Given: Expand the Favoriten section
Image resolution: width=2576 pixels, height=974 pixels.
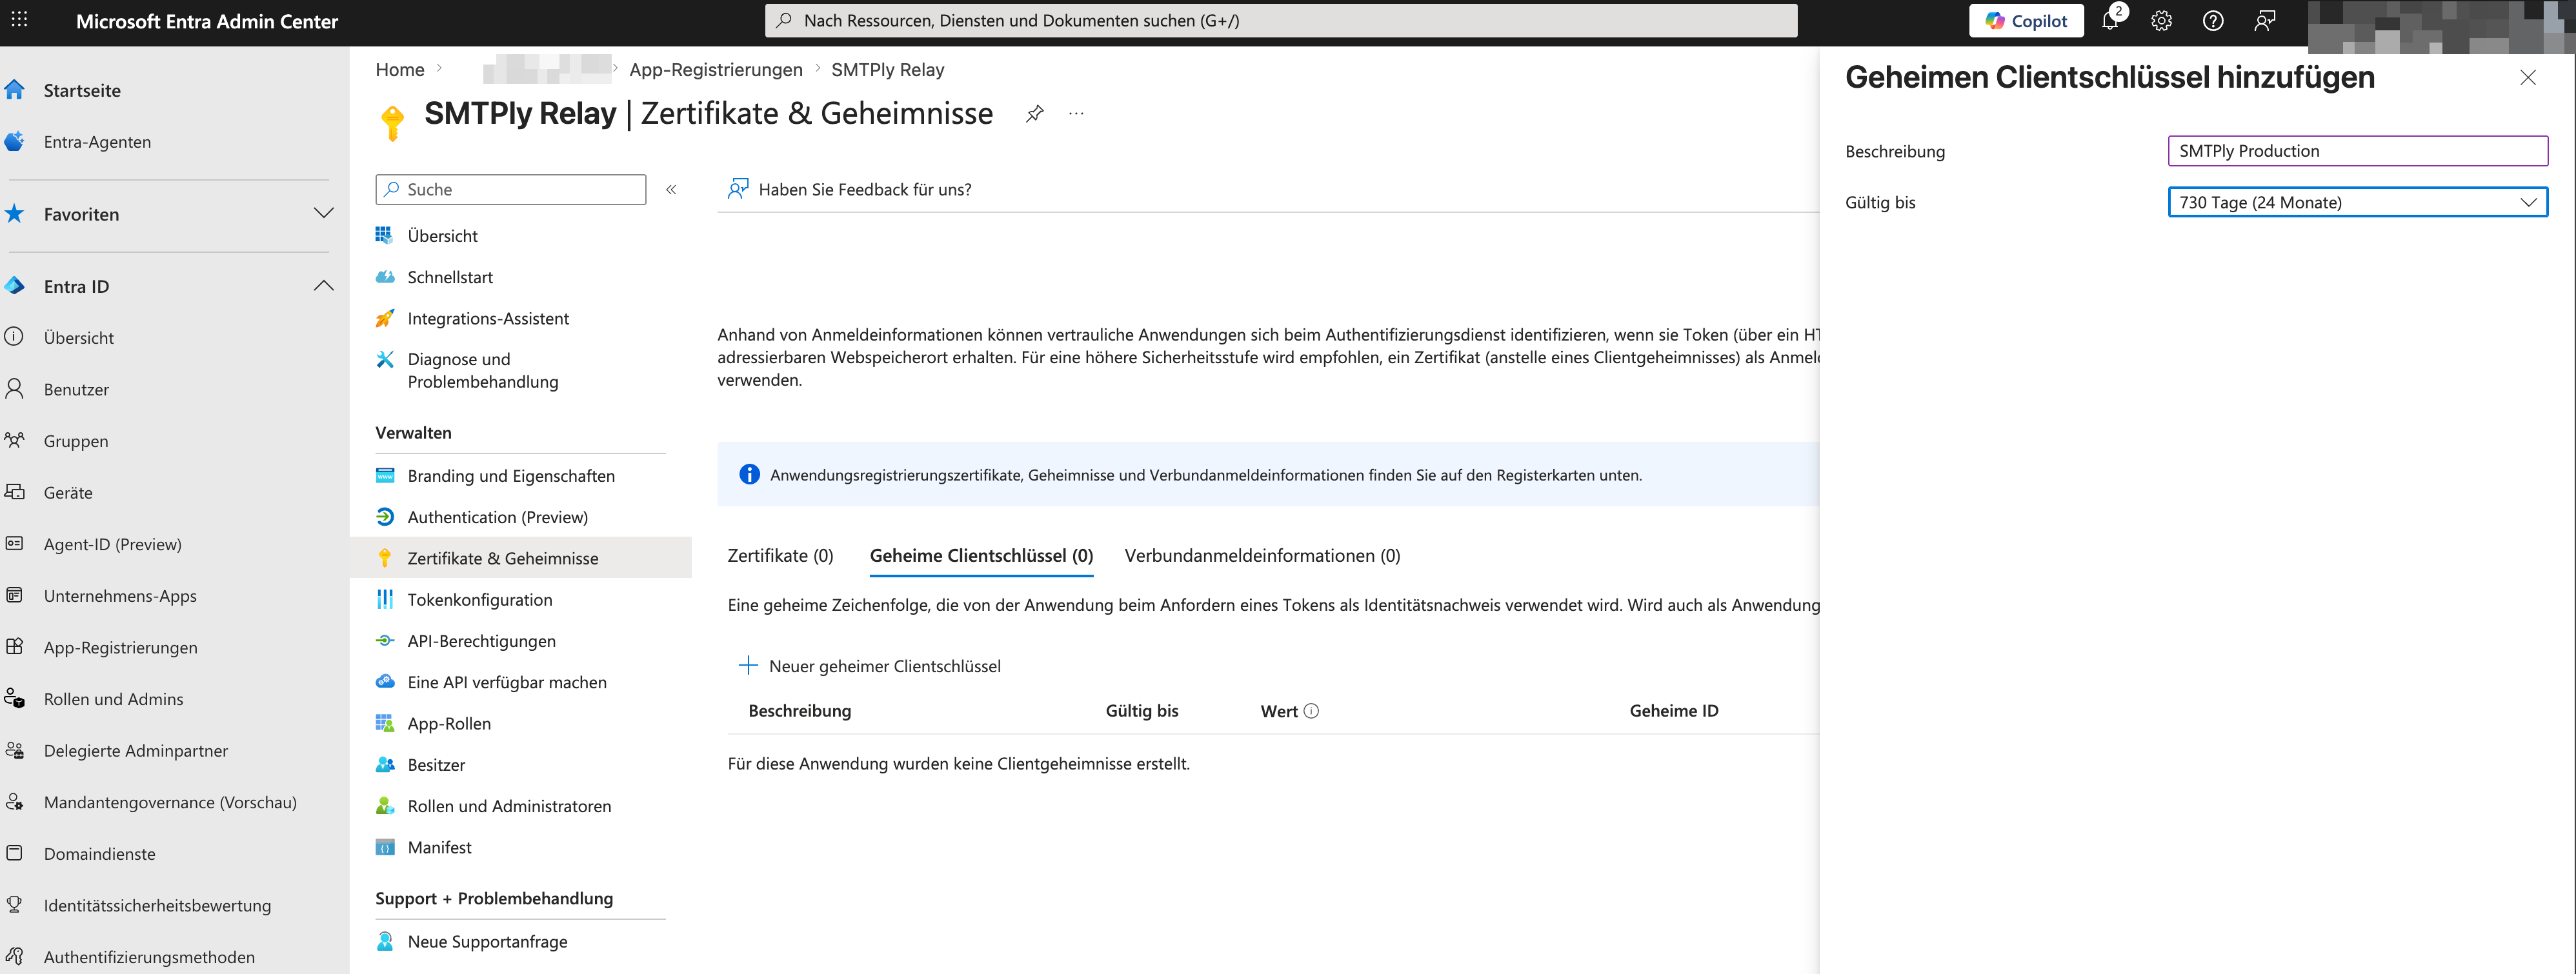Looking at the screenshot, I should click(323, 213).
